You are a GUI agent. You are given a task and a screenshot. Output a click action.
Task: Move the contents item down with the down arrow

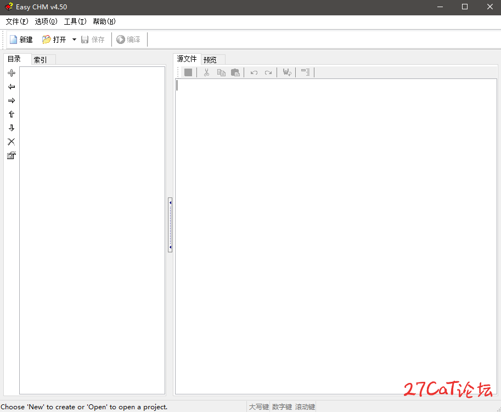click(x=12, y=128)
